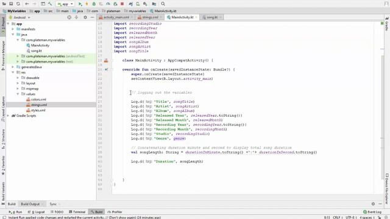Hide the Project panel with minus
The height and width of the screenshot is (219, 390).
pos(92,18)
